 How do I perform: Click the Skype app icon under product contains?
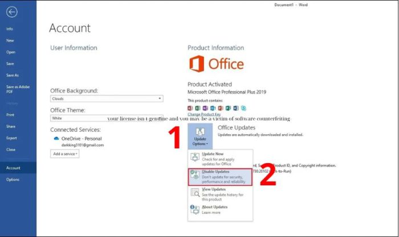[x=243, y=108]
